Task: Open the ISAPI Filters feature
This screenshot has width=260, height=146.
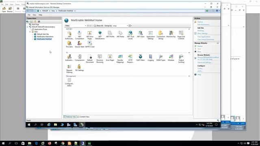Action: tap(141, 58)
